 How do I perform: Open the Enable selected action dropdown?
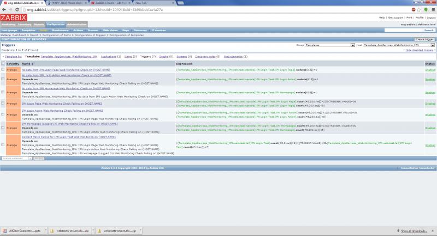pyautogui.click(x=16, y=158)
